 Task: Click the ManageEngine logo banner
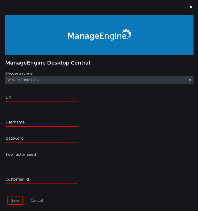pos(99,35)
